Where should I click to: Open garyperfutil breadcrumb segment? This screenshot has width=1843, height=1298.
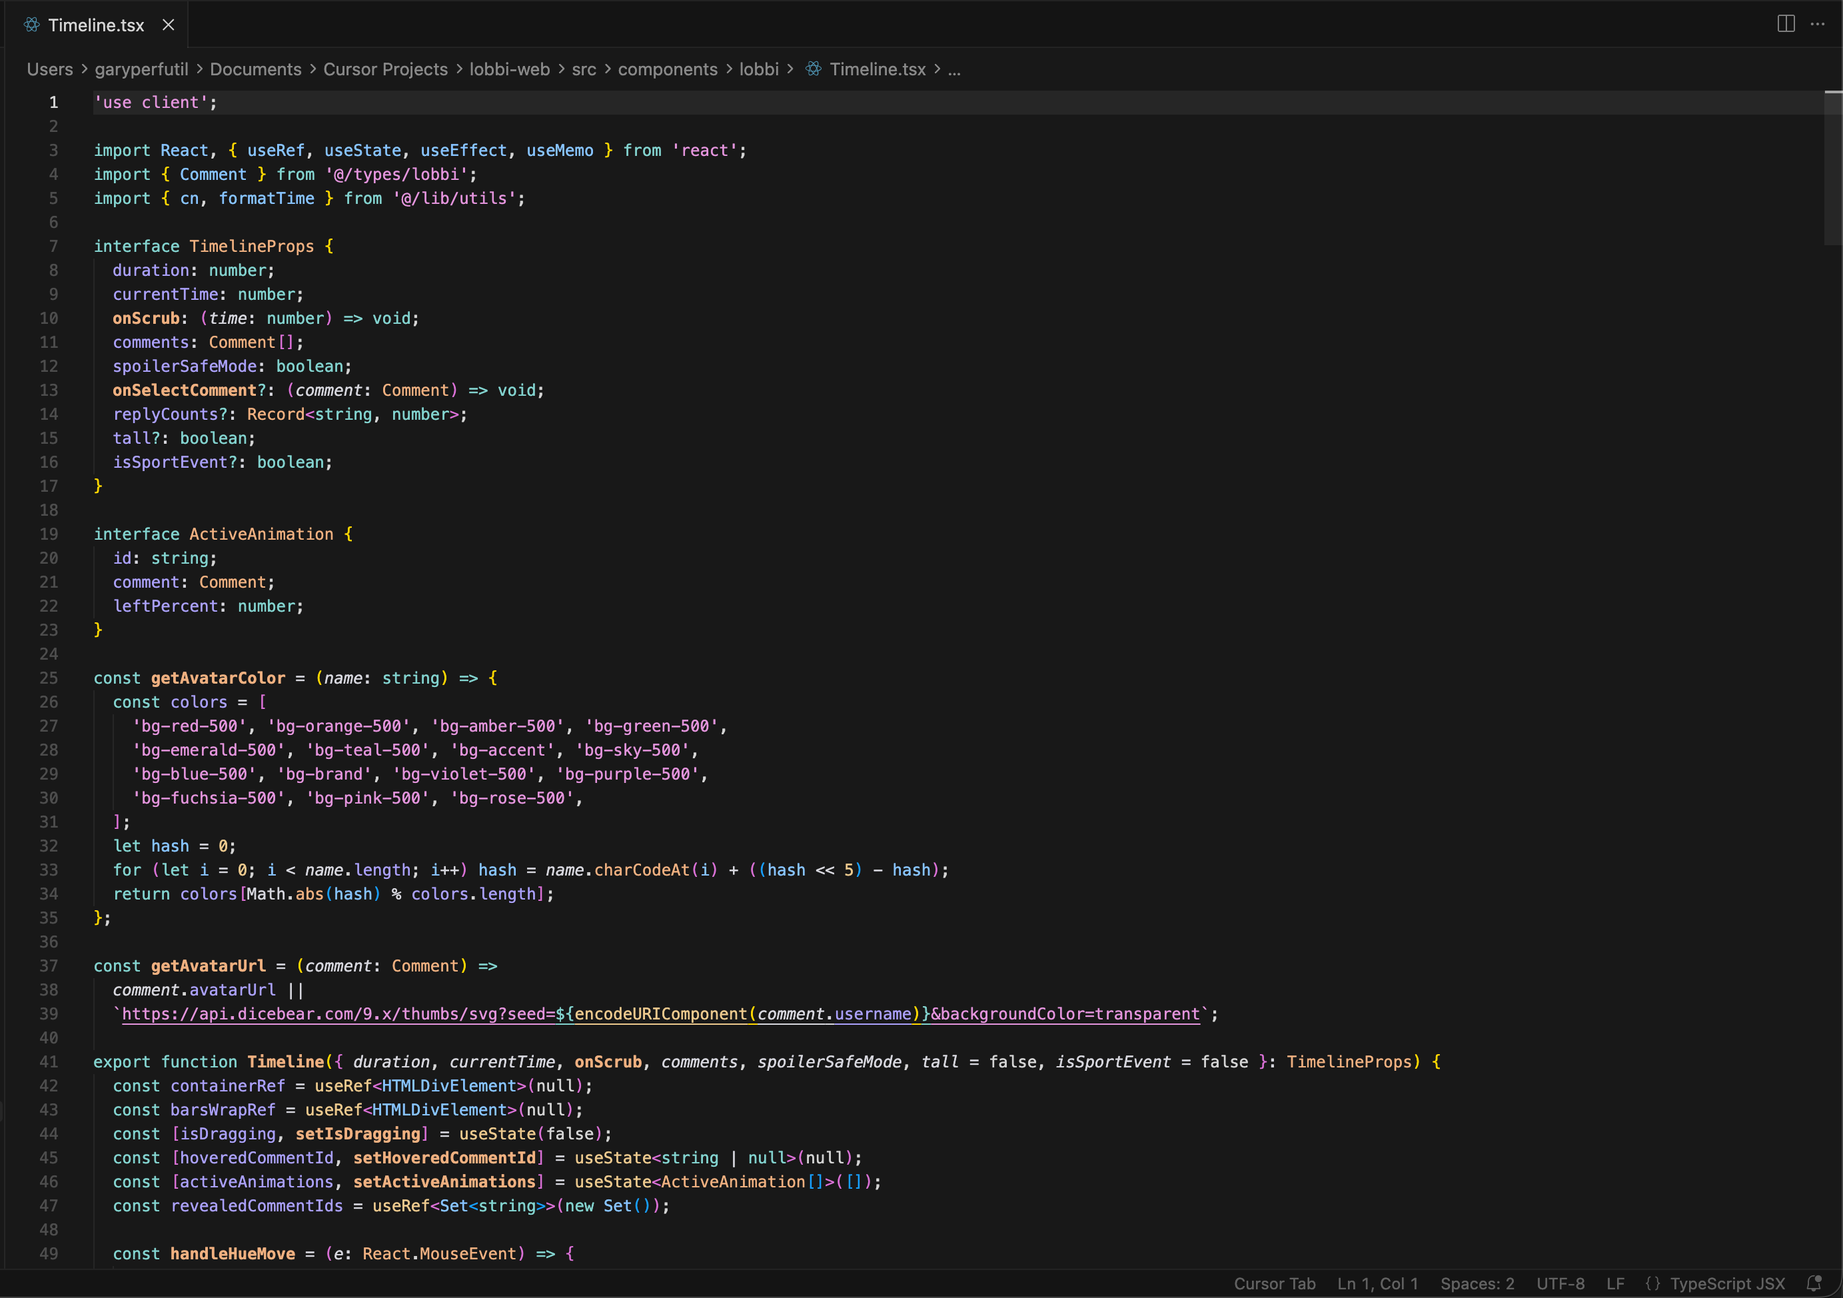(141, 69)
